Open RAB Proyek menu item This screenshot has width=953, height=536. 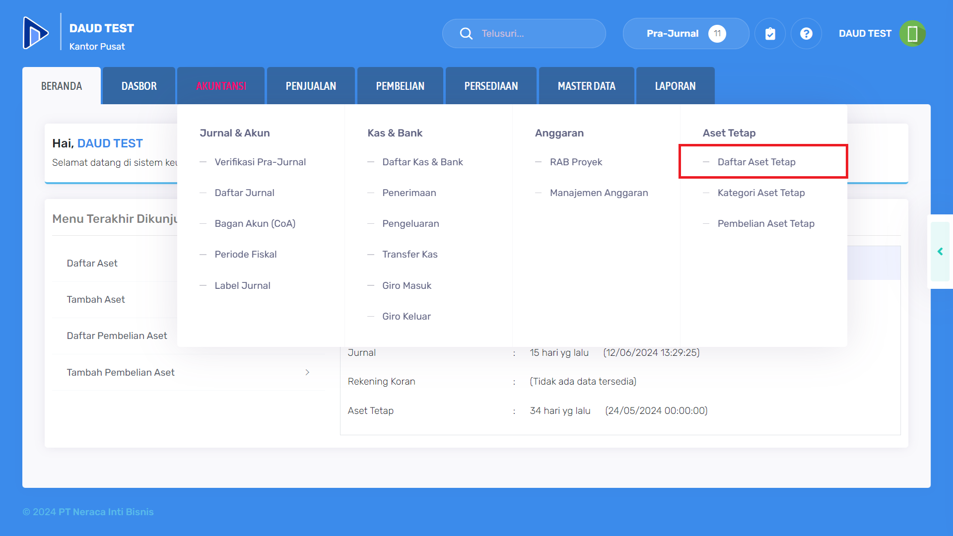576,162
